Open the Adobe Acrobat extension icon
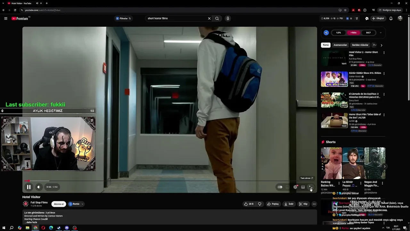410x231 pixels. (353, 10)
